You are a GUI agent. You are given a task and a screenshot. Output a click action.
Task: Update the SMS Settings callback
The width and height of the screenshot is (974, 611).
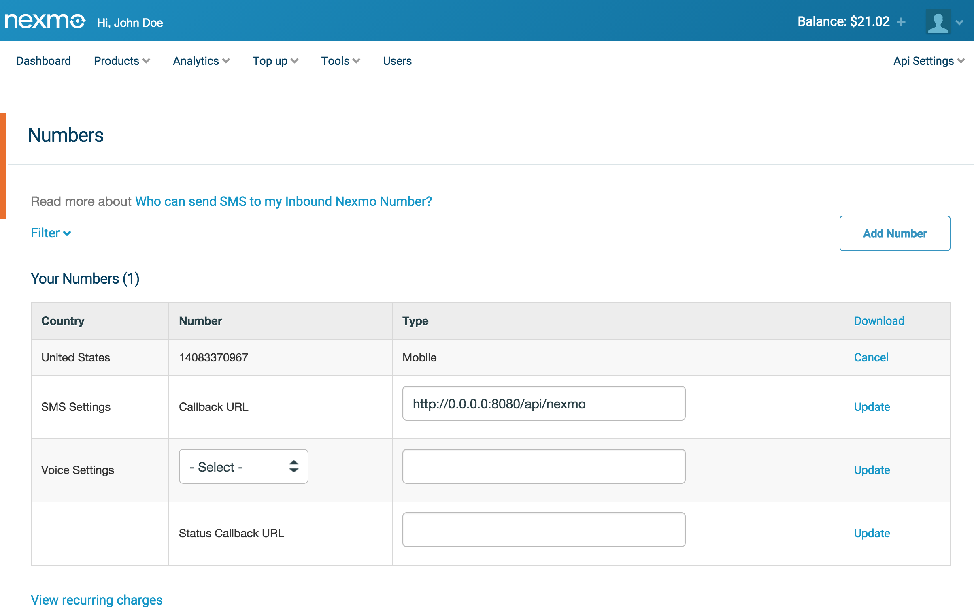[x=872, y=407]
